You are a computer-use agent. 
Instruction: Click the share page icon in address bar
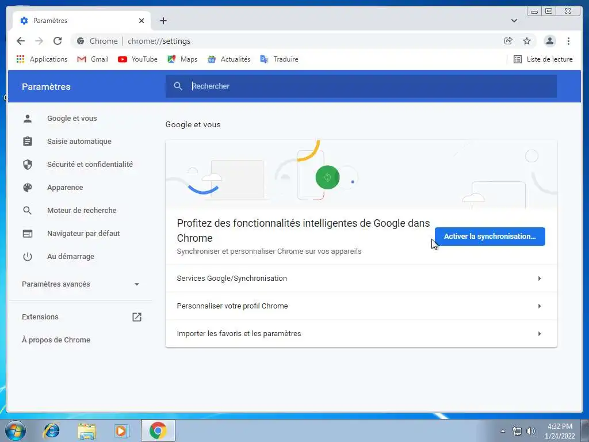coord(508,41)
